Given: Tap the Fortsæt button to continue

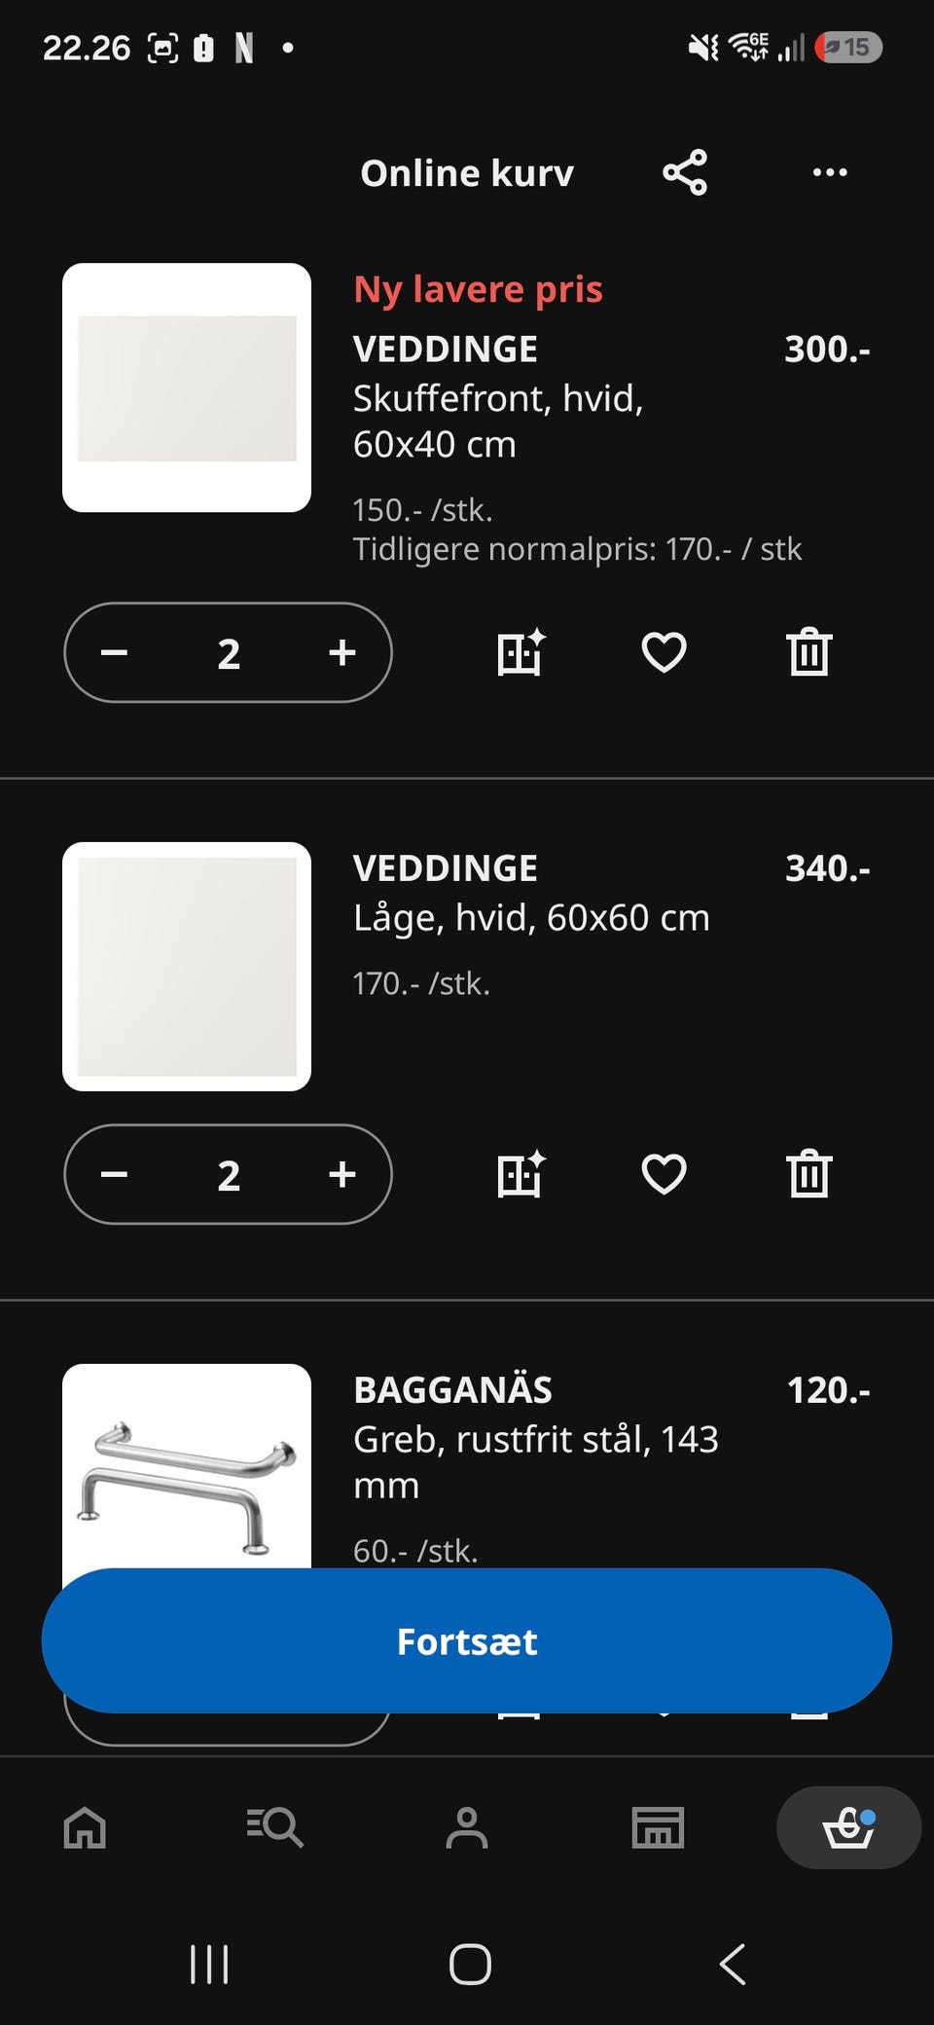Looking at the screenshot, I should click(467, 1640).
